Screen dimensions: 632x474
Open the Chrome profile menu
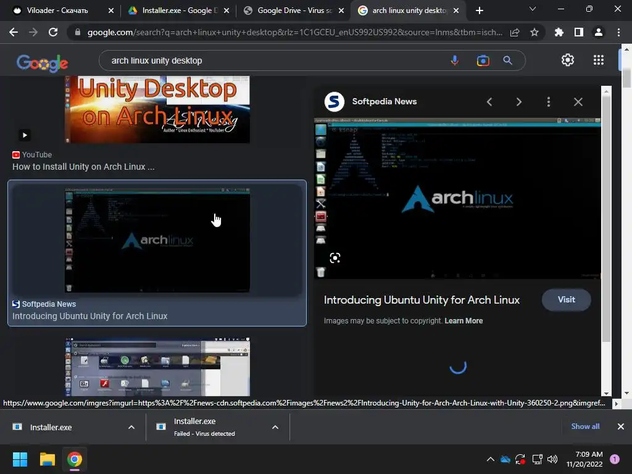pos(599,32)
